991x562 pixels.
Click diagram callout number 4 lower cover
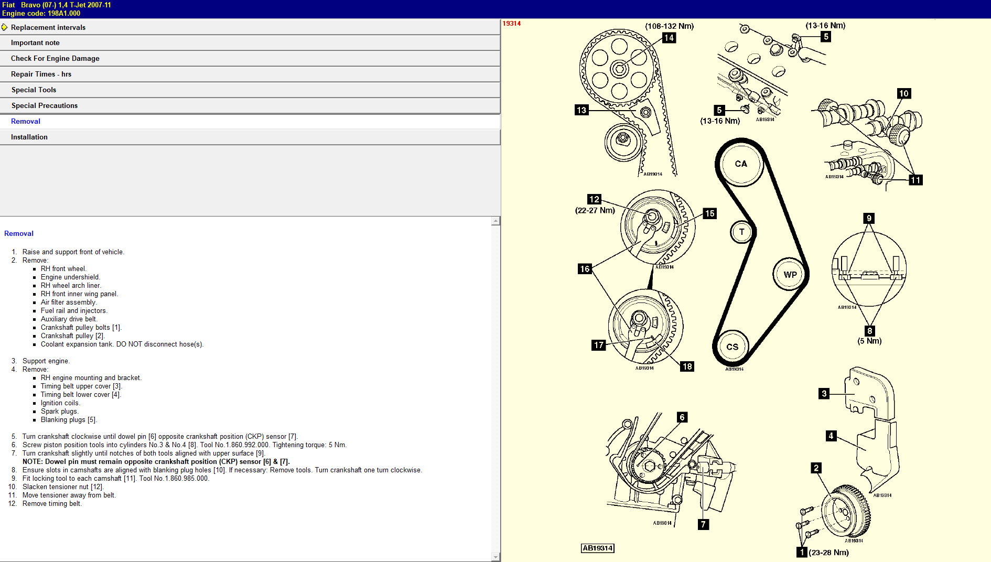pyautogui.click(x=831, y=436)
